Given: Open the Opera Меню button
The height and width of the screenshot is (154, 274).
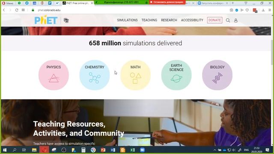Looking at the screenshot, I should point(8,3).
